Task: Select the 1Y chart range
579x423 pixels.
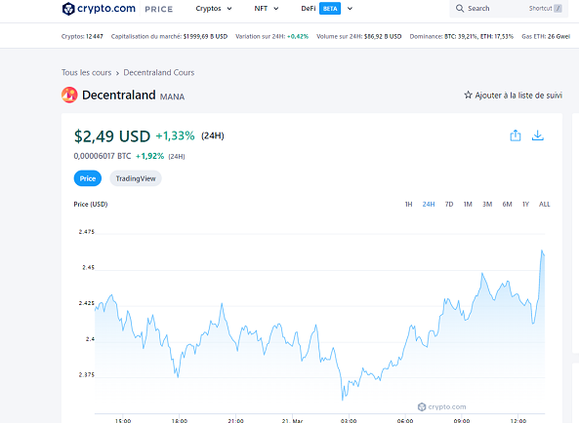Action: pyautogui.click(x=526, y=204)
